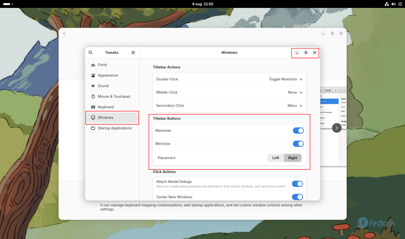The image size is (405, 239).
Task: Click the Windows title in header
Action: pyautogui.click(x=229, y=52)
